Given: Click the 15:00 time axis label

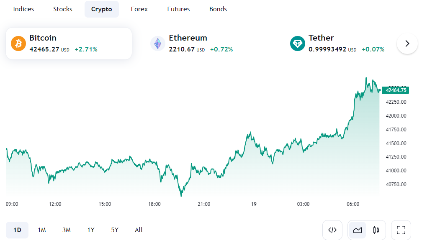Looking at the screenshot, I should (105, 204).
